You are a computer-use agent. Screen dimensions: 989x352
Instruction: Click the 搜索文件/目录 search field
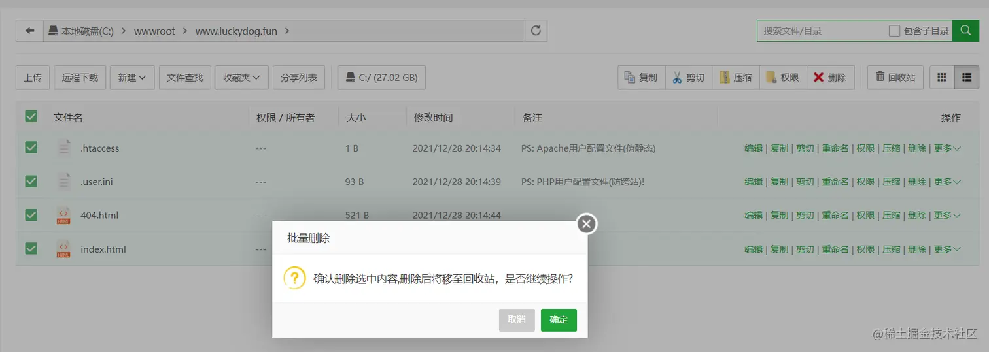[x=821, y=31]
